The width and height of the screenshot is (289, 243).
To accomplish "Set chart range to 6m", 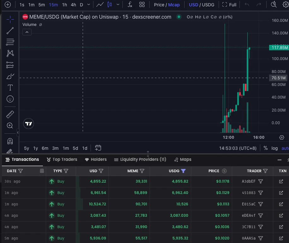I will point(45,148).
